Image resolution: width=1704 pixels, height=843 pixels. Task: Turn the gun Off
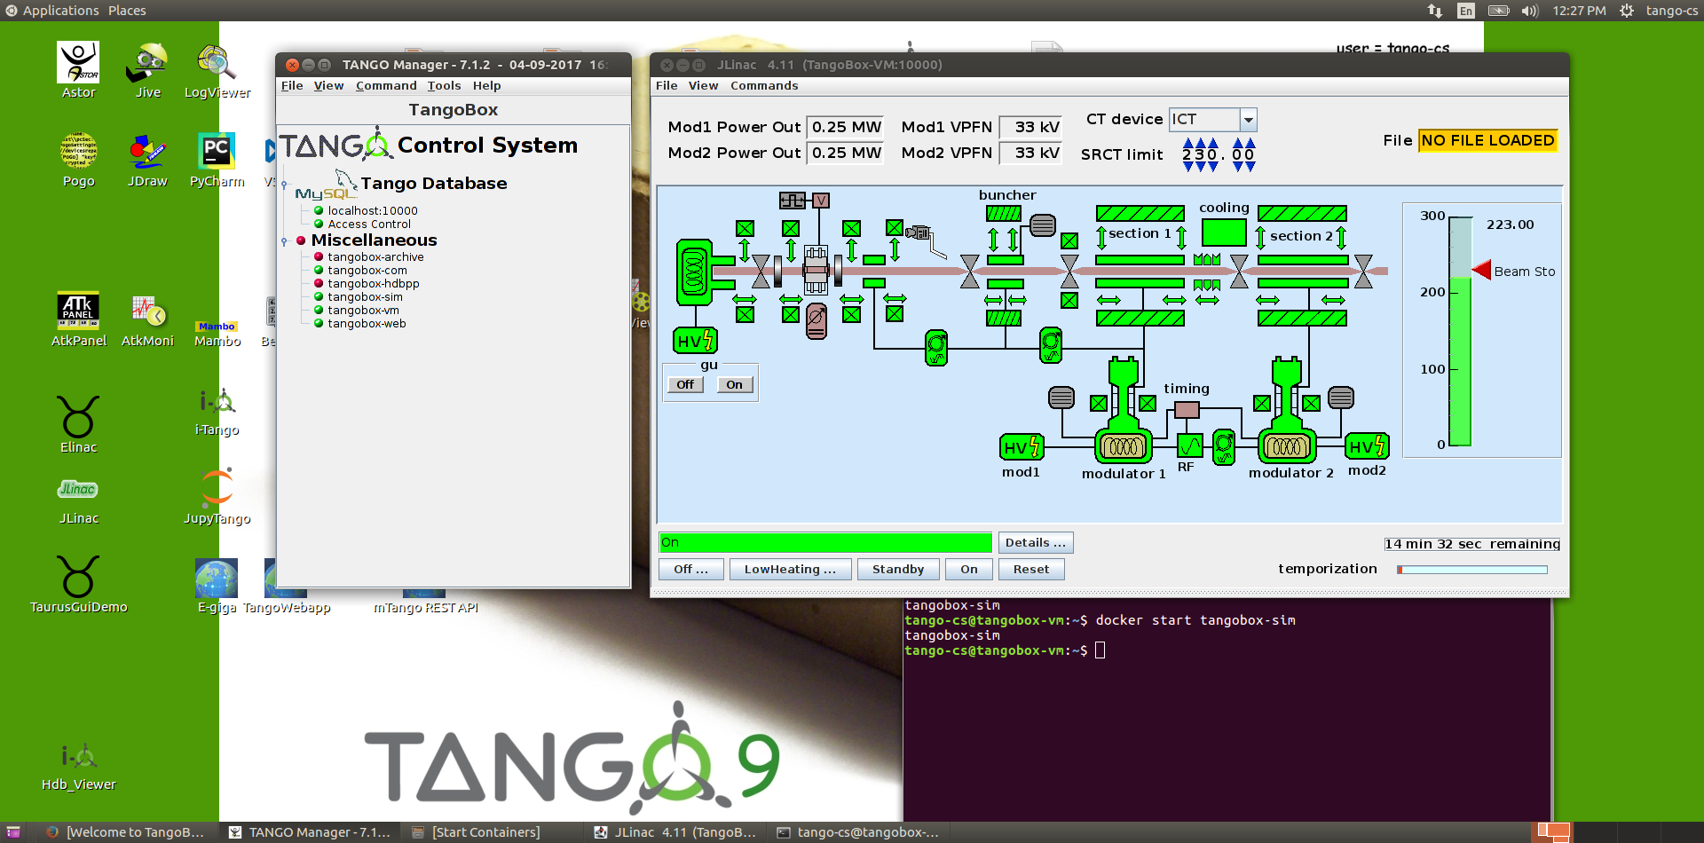[x=685, y=385]
